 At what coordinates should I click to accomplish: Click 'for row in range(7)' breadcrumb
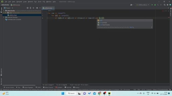click(48, 85)
